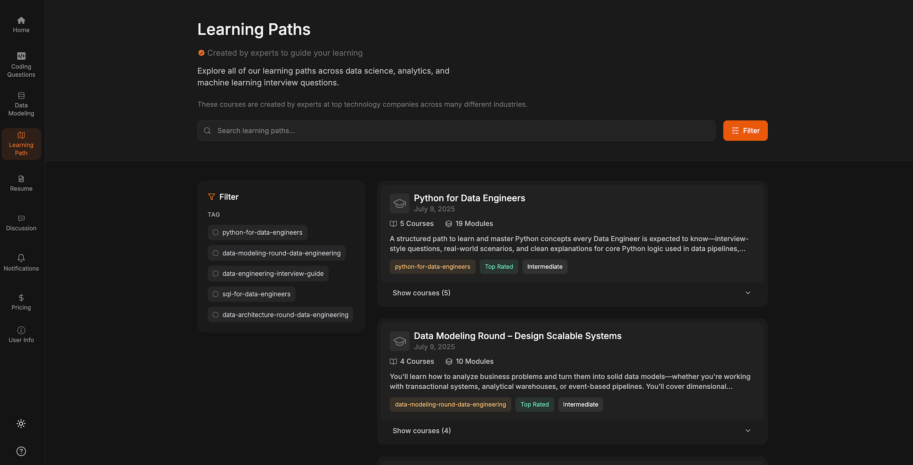This screenshot has height=465, width=913.
Task: Check the python-for-data-engineers tag checkbox
Action: (x=215, y=232)
